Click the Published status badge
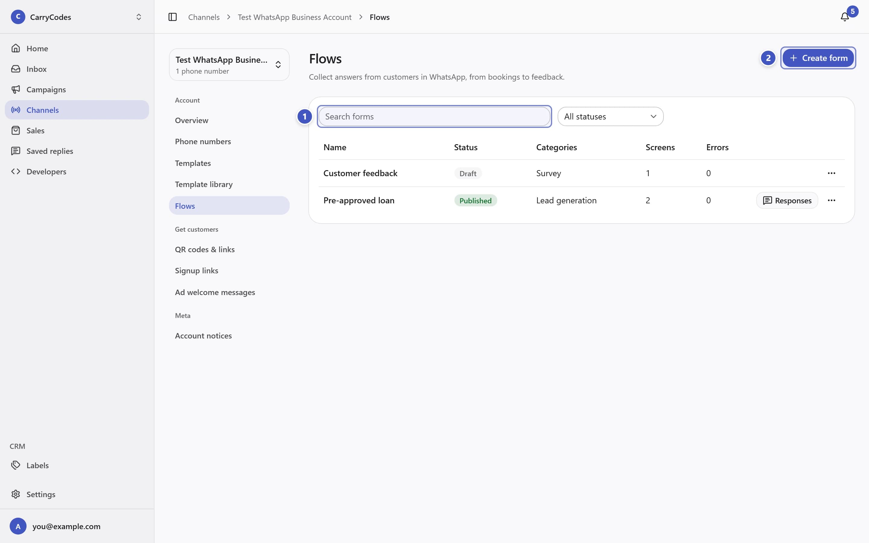 (x=476, y=200)
